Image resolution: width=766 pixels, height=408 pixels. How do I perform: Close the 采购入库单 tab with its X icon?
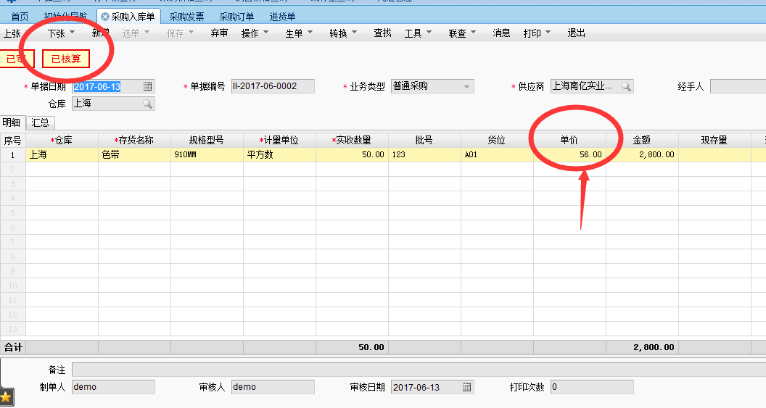pyautogui.click(x=105, y=17)
